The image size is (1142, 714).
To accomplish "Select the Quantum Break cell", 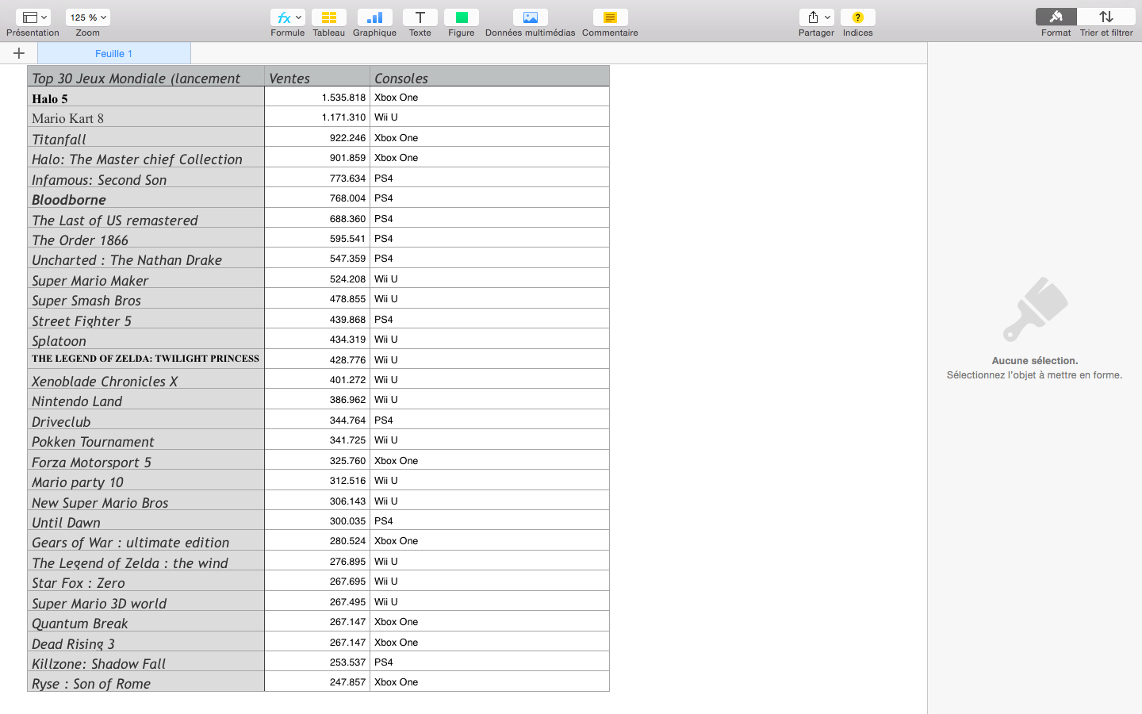I will (146, 621).
